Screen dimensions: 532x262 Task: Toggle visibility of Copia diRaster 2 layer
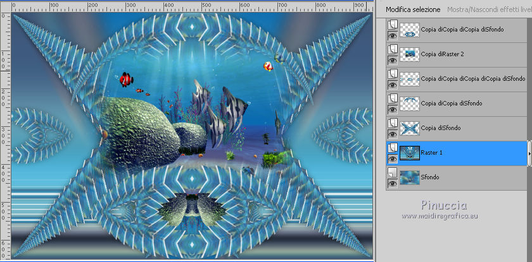(393, 60)
